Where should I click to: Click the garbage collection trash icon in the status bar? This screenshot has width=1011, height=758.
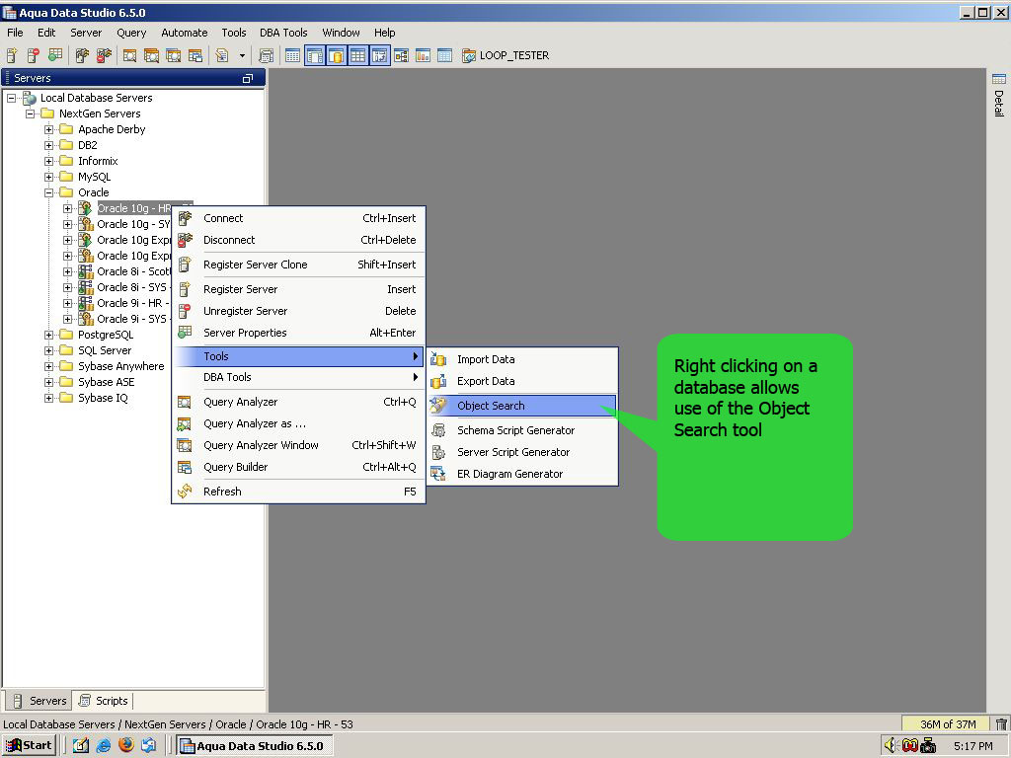[x=1001, y=723]
